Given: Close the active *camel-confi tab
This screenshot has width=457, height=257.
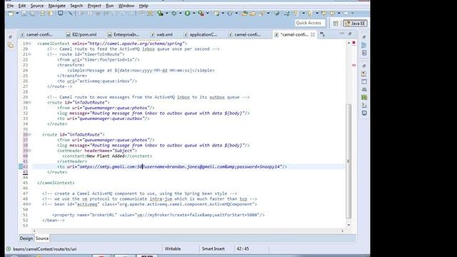Looking at the screenshot, I should 313,34.
